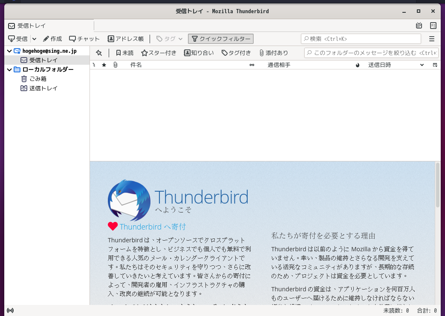Collapse the ローカルフォルダー tree
The image size is (445, 316).
(x=9, y=69)
